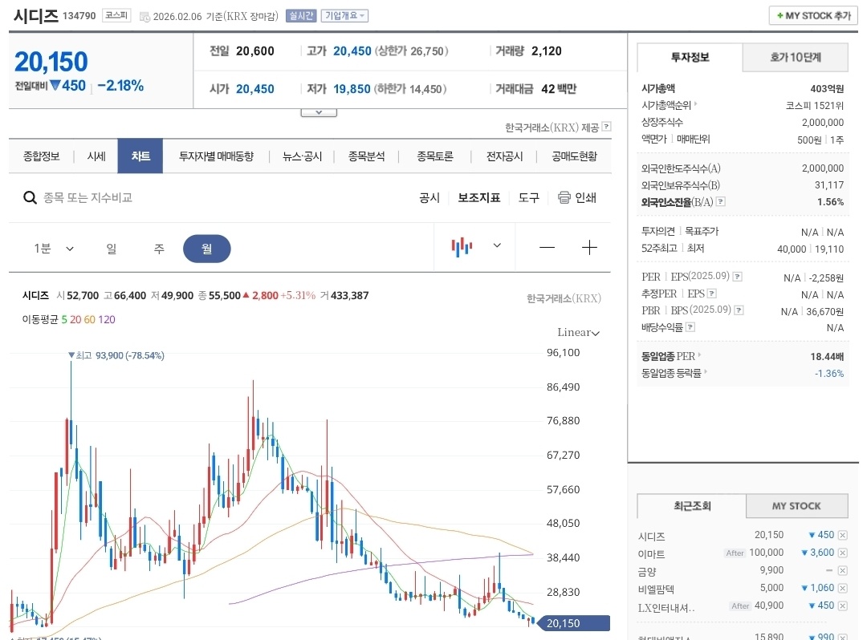867x640 pixels.
Task: Zoom out chart with minus icon
Action: pos(547,248)
